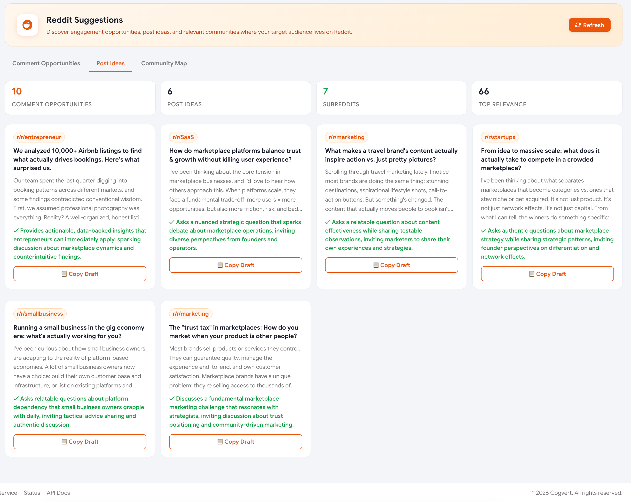Copy draft of travel brand content post
Screen dimensions: 631x502
click(391, 265)
